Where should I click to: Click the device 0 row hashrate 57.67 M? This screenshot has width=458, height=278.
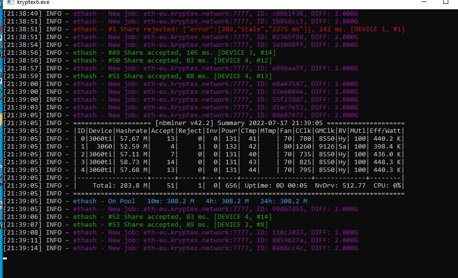point(132,139)
